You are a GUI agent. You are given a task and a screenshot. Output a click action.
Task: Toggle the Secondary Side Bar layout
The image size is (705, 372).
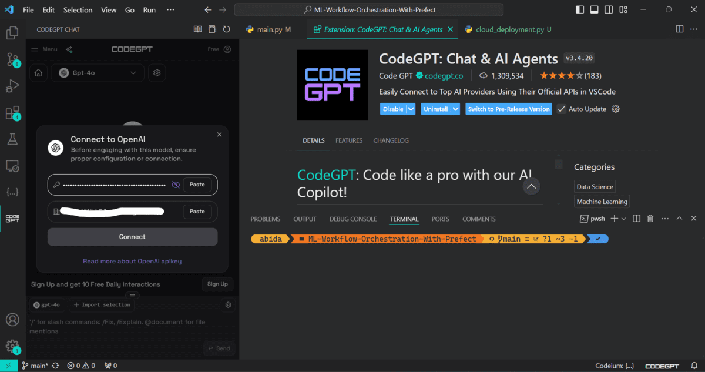(x=609, y=9)
